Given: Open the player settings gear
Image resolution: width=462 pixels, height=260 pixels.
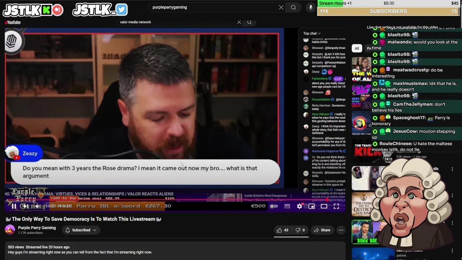Looking at the screenshot, I should [300, 206].
